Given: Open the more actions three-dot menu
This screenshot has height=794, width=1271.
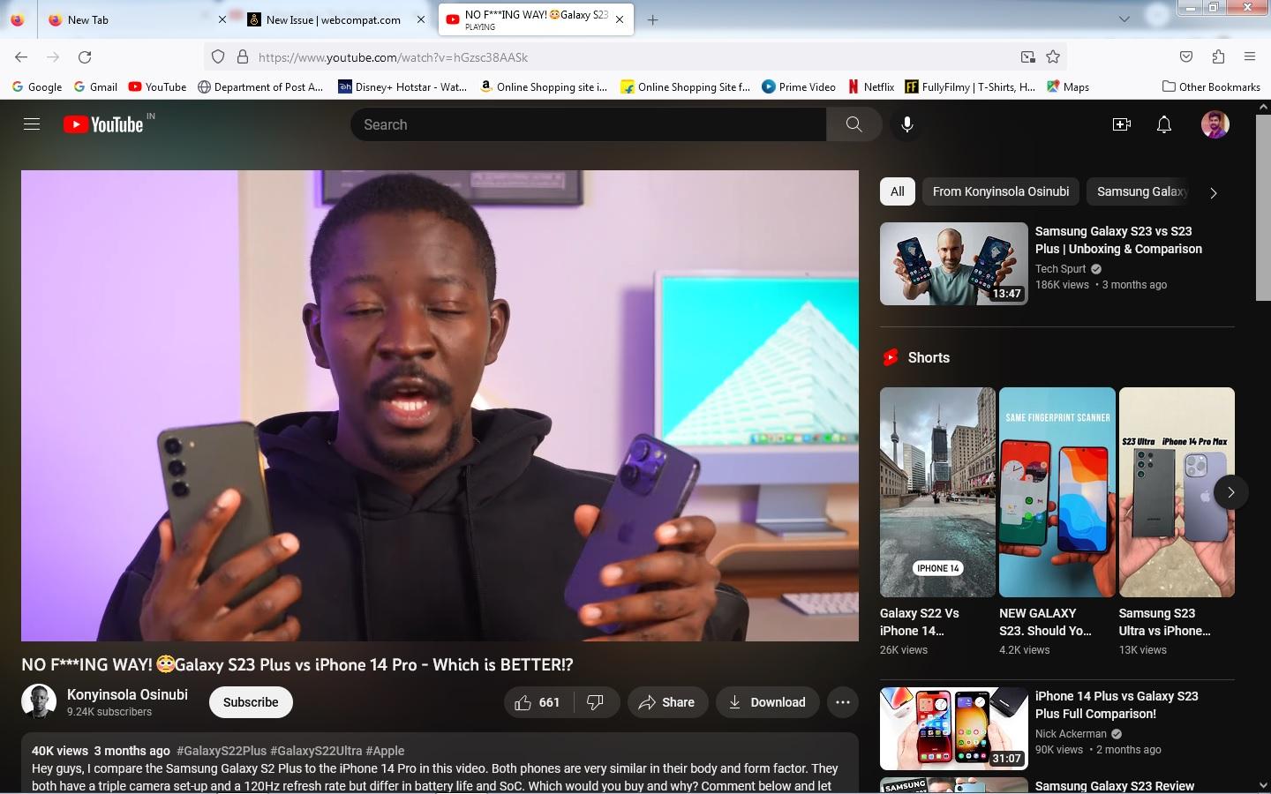Looking at the screenshot, I should (x=842, y=702).
